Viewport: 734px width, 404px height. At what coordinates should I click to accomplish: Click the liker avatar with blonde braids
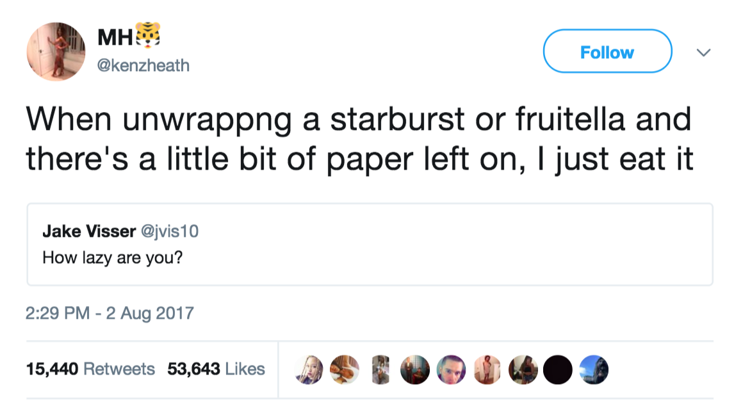(x=309, y=369)
